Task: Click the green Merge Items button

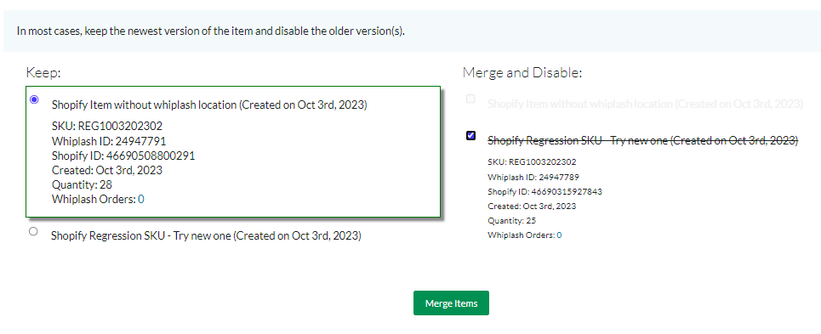Action: point(451,303)
